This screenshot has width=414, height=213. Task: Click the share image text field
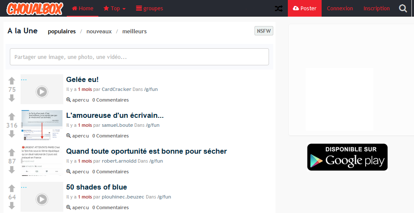click(139, 57)
